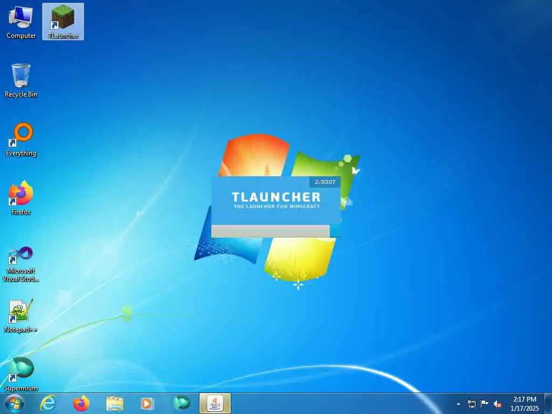This screenshot has height=414, width=552.
Task: Open the Windows Start menu
Action: pos(15,403)
